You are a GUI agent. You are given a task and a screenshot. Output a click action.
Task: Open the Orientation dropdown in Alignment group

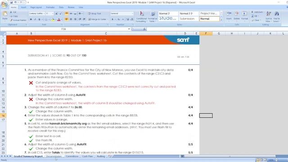click(x=81, y=13)
